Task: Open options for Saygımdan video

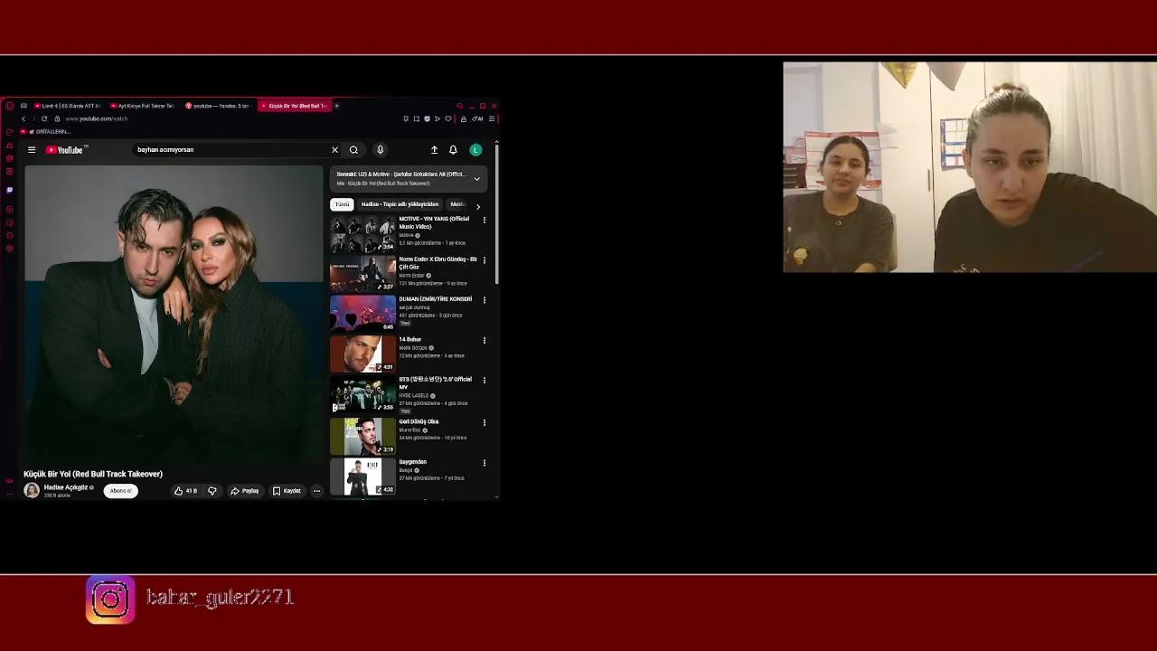Action: pyautogui.click(x=484, y=463)
